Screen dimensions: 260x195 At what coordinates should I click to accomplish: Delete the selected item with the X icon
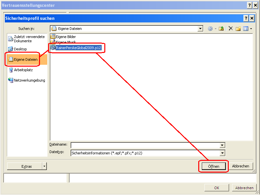point(230,28)
